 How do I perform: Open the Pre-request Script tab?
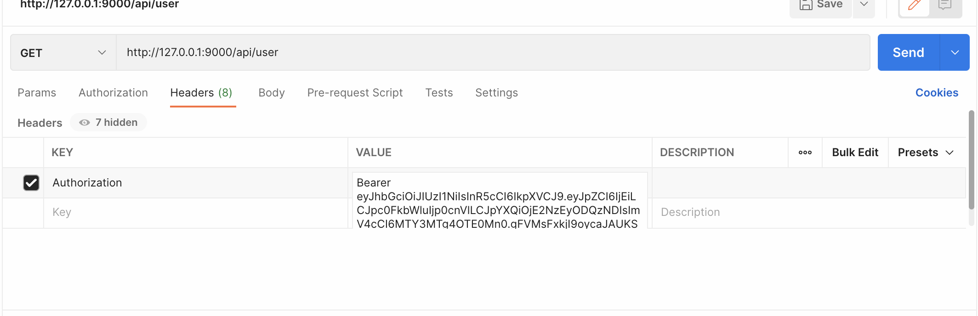(x=354, y=92)
